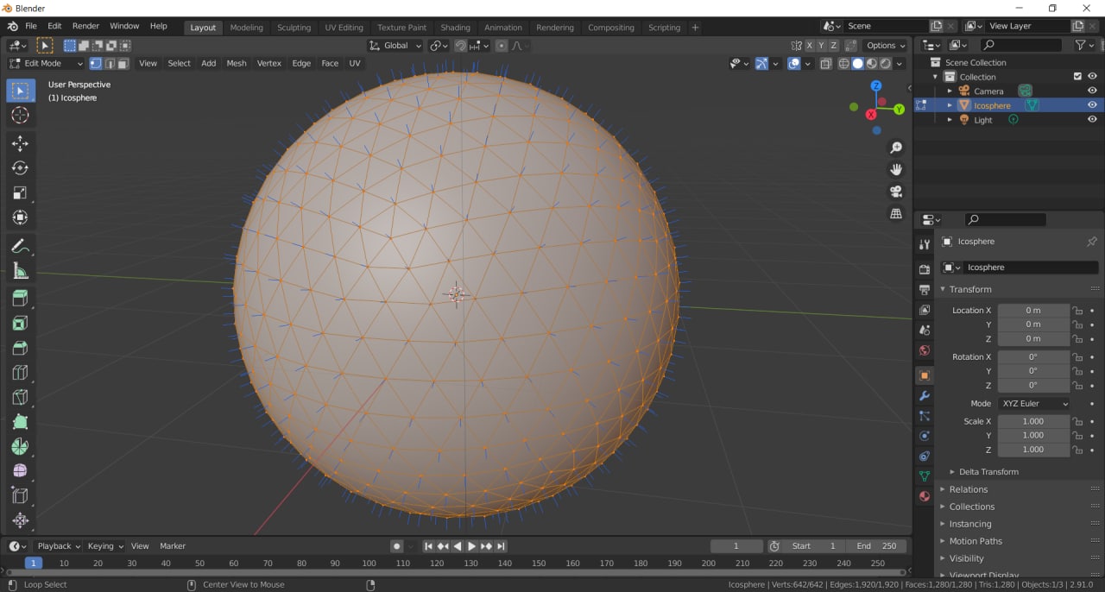Viewport: 1105px width, 592px height.
Task: Uncheck the Collection exclude checkbox
Action: tap(1077, 77)
